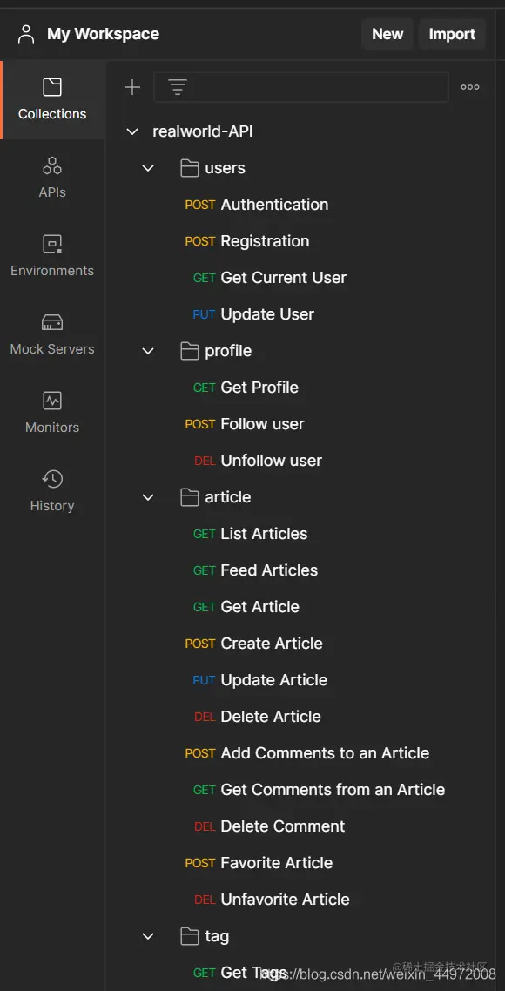Collapse the profile folder chevron

(148, 351)
